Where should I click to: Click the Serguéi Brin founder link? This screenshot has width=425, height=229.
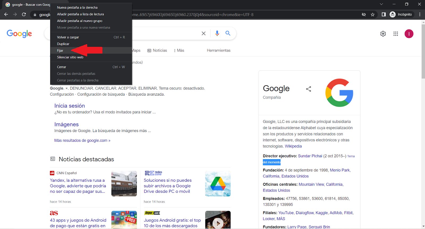coord(319,227)
